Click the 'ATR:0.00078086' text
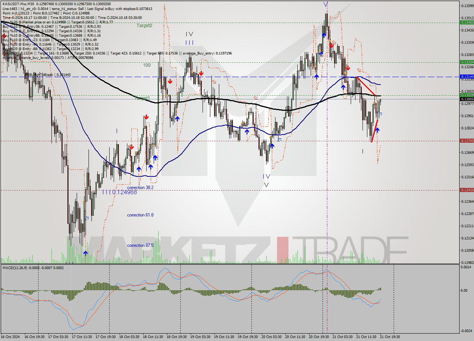This screenshot has width=474, height=341. (x=81, y=57)
